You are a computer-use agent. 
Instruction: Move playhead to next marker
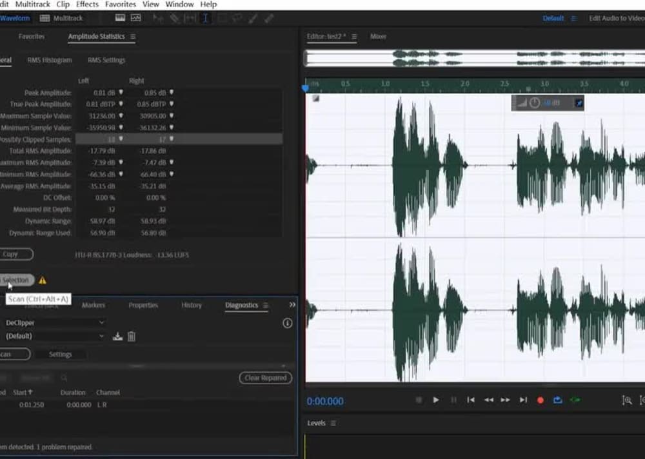pos(523,400)
